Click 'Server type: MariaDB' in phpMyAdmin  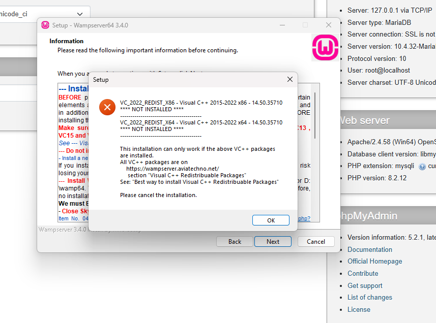point(379,22)
